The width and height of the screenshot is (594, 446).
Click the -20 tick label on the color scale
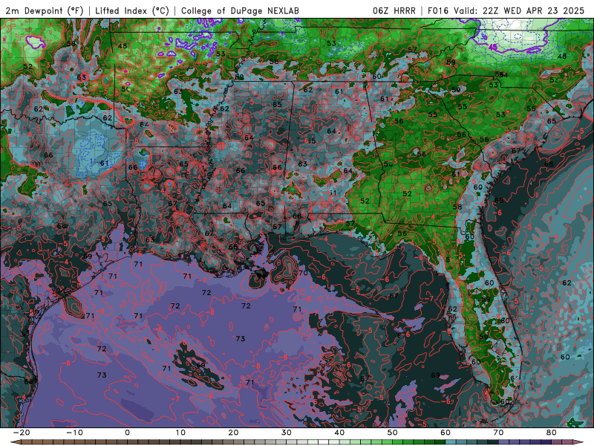(x=21, y=433)
